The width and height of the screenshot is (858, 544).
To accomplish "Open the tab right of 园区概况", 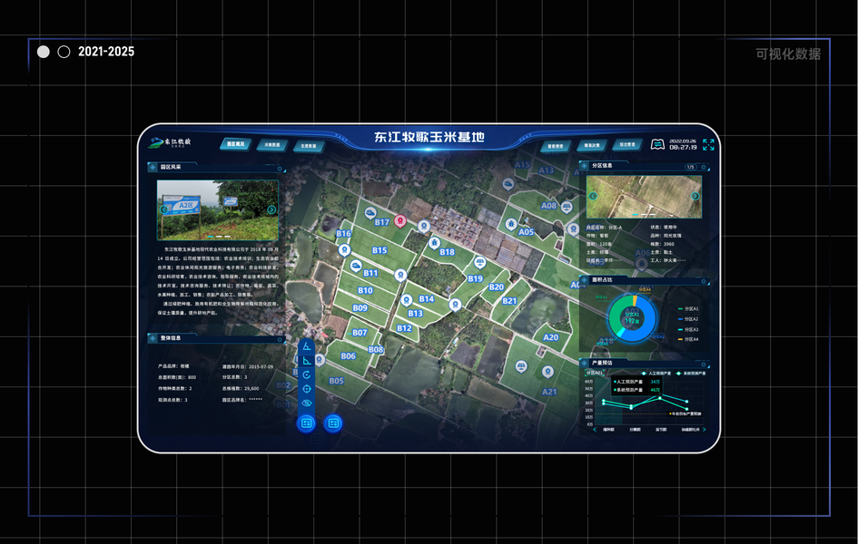I will pyautogui.click(x=272, y=145).
